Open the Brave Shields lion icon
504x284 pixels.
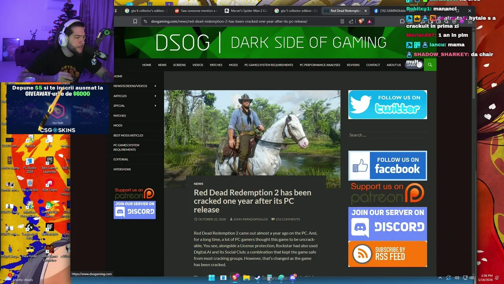361,21
